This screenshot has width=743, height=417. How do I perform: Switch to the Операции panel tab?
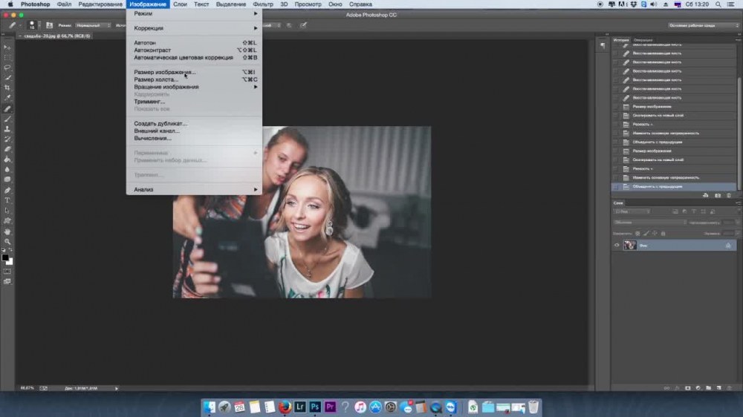[x=643, y=39]
